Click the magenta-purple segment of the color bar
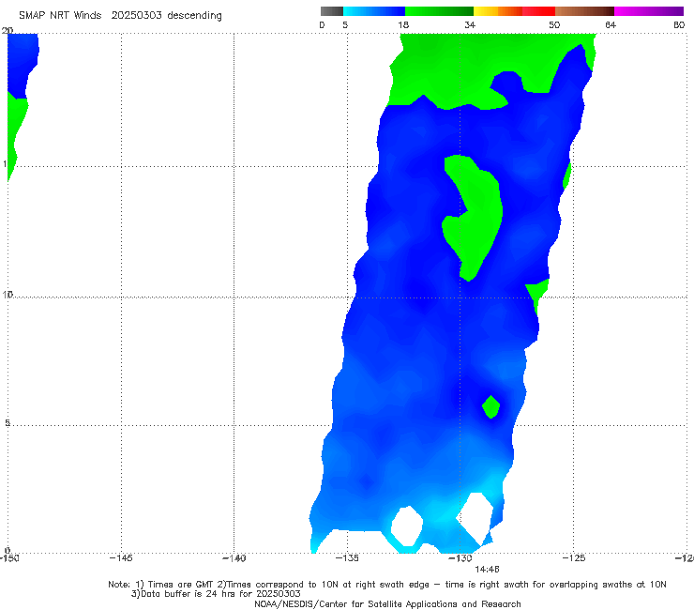Image resolution: width=694 pixels, height=610 pixels. point(649,11)
